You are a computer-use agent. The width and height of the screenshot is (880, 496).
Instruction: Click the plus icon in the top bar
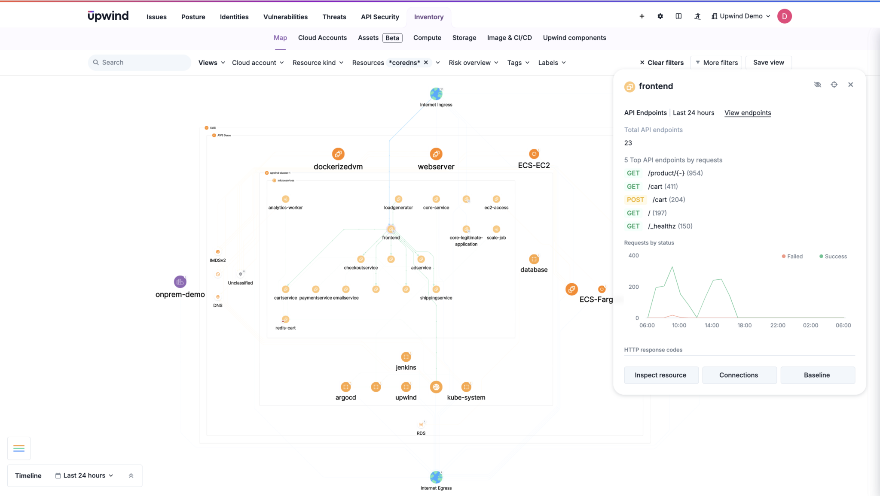click(642, 16)
